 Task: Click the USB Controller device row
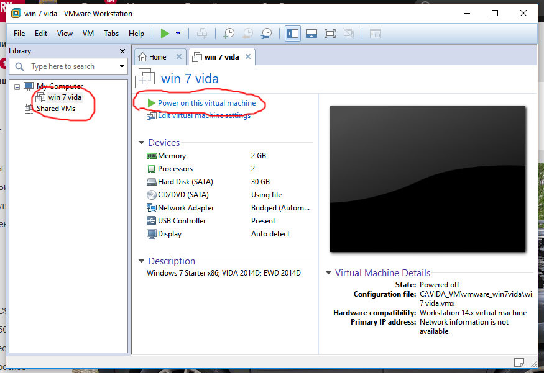tap(228, 221)
